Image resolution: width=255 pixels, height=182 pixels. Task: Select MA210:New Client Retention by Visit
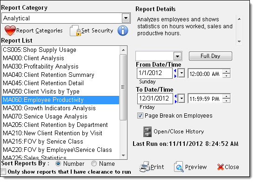[x=60, y=133]
